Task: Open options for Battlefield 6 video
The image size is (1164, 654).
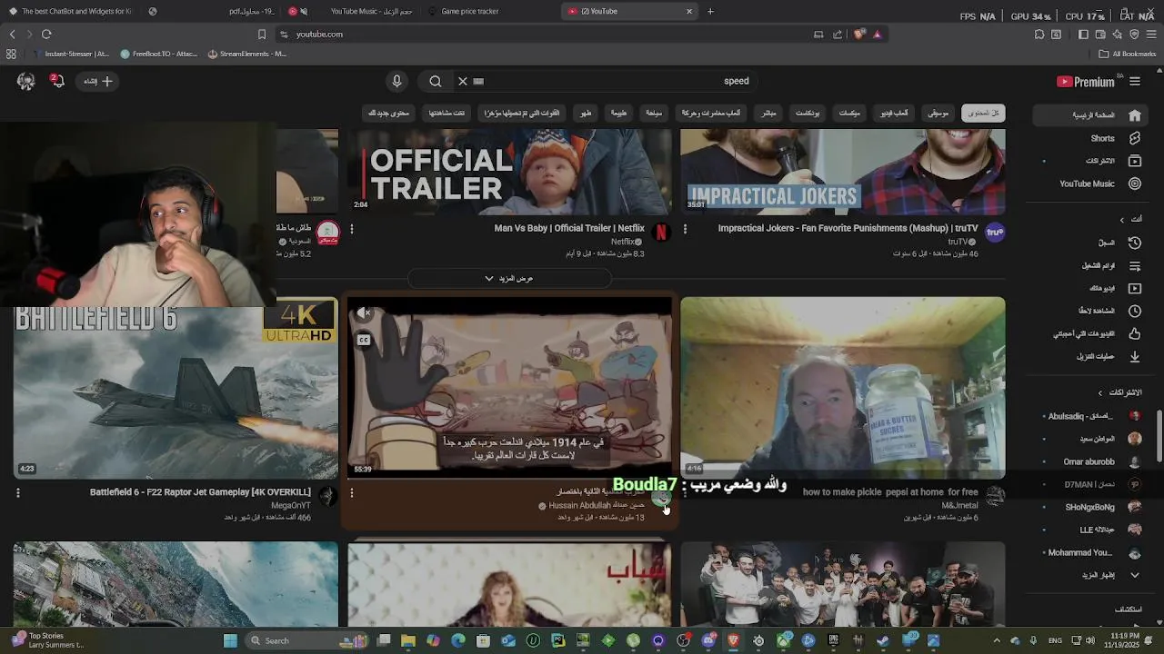Action: [x=18, y=493]
